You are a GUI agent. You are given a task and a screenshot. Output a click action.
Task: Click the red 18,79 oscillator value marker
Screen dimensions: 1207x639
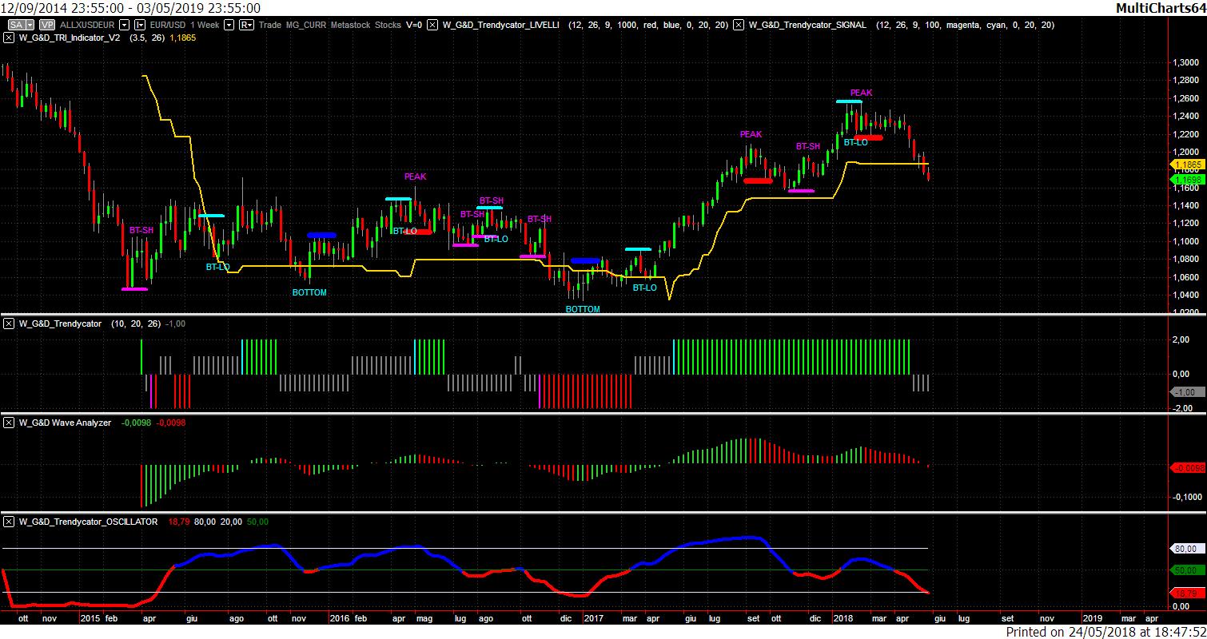[x=1185, y=593]
